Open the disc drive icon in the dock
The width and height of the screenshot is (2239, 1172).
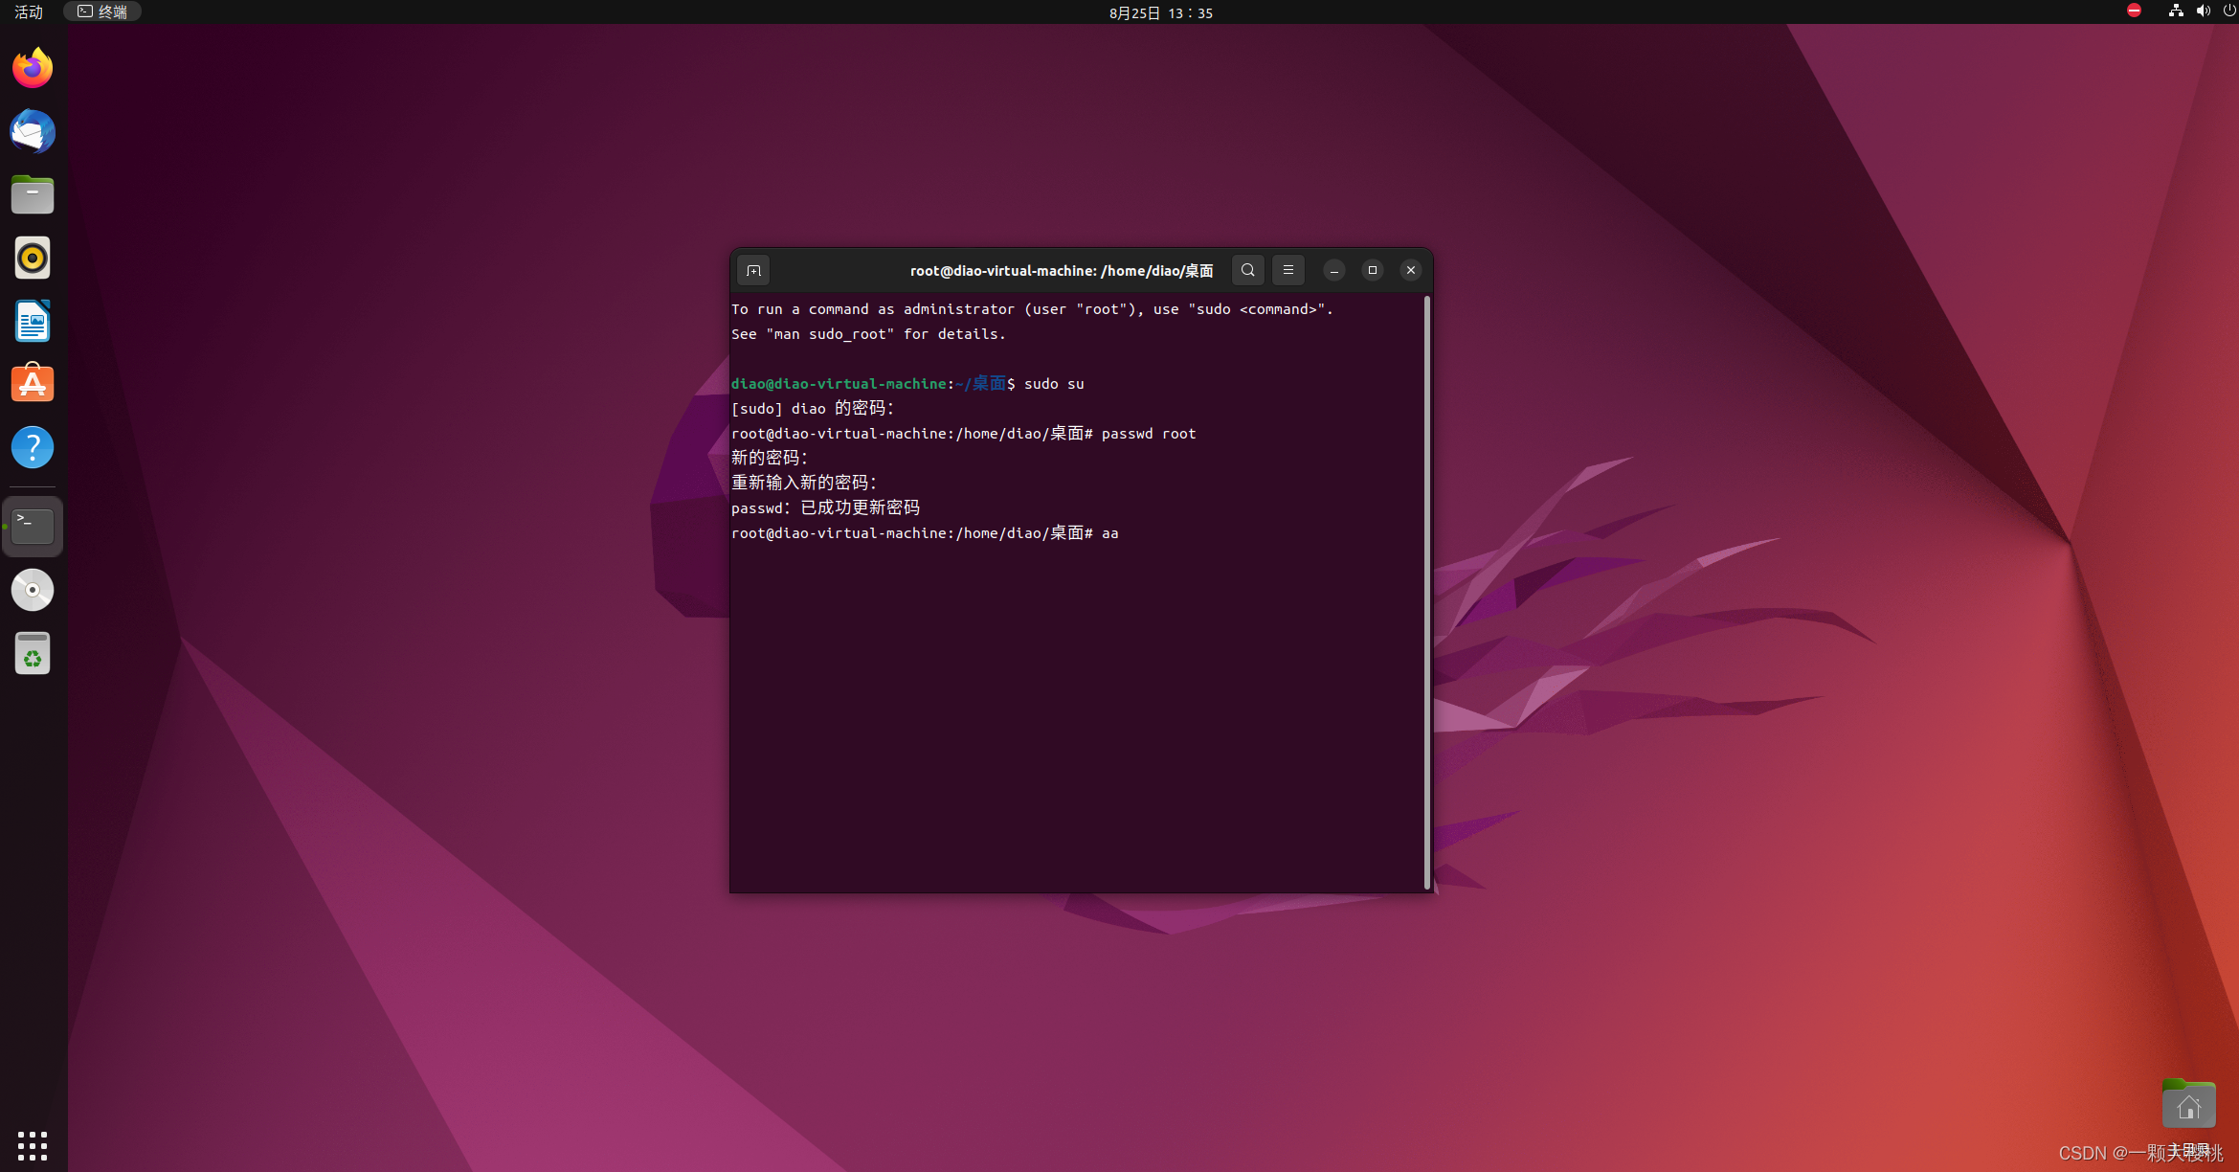[33, 590]
